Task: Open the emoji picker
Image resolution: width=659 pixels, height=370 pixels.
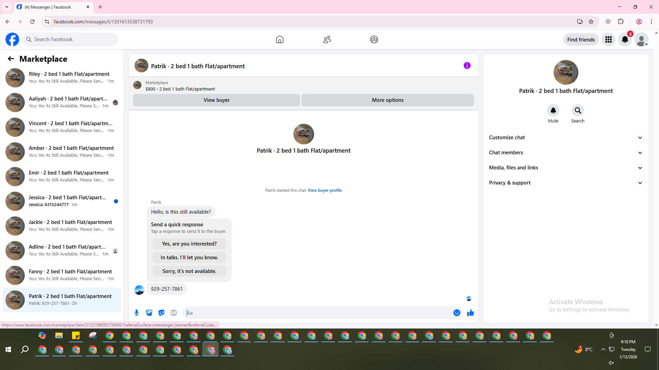Action: pyautogui.click(x=456, y=313)
